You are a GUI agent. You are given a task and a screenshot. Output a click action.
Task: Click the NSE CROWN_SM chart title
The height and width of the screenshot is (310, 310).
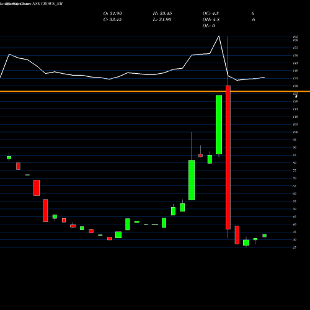pos(48,4)
